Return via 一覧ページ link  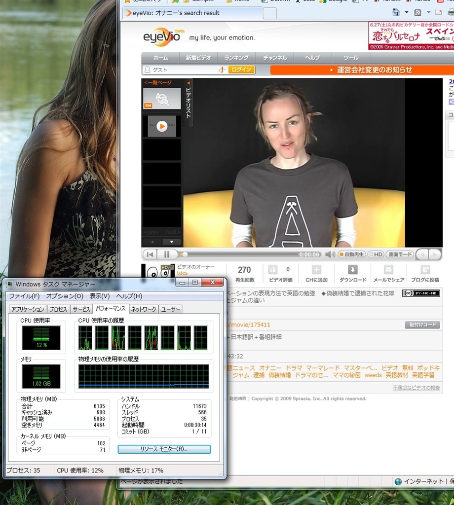(x=158, y=83)
